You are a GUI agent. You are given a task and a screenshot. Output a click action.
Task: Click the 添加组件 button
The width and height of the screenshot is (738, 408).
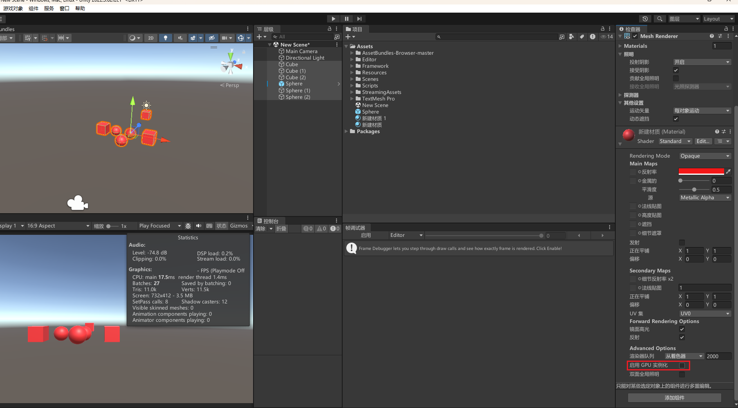(674, 398)
